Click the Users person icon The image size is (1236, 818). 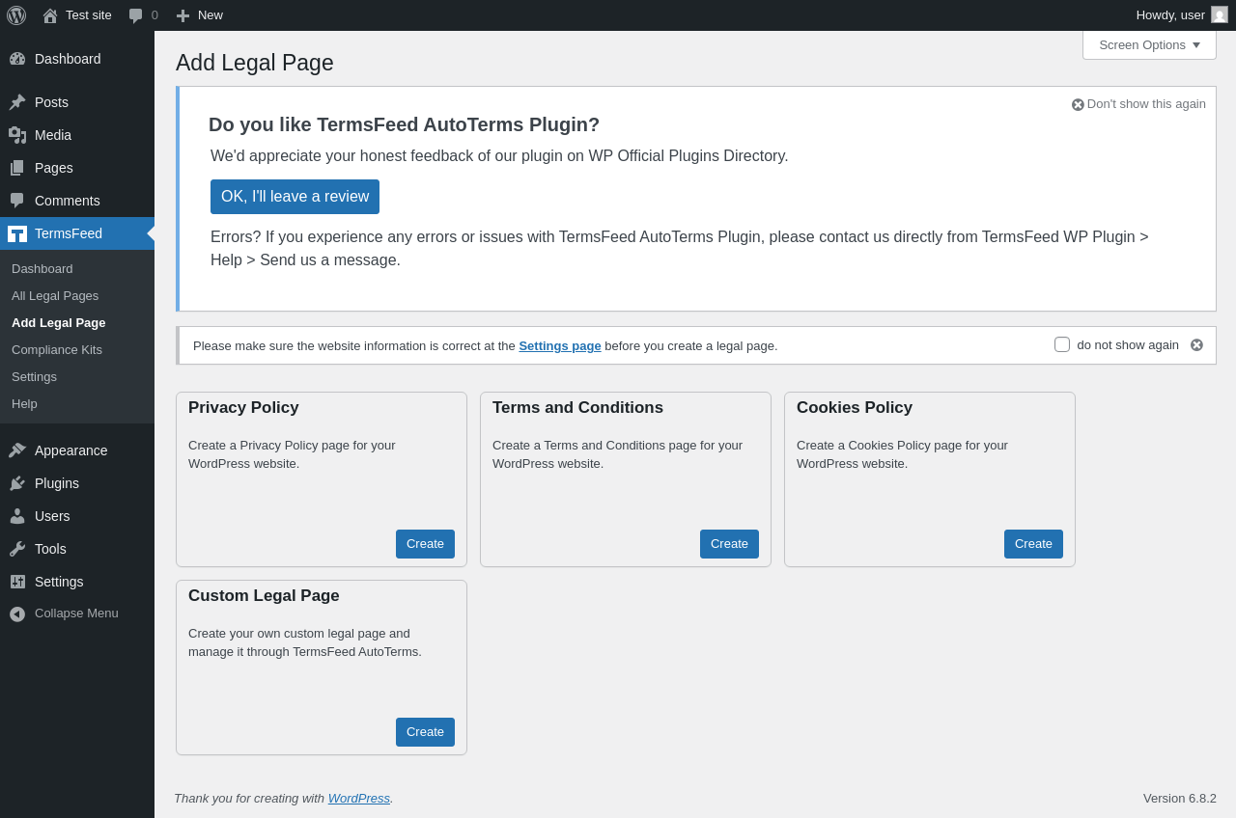tap(17, 516)
